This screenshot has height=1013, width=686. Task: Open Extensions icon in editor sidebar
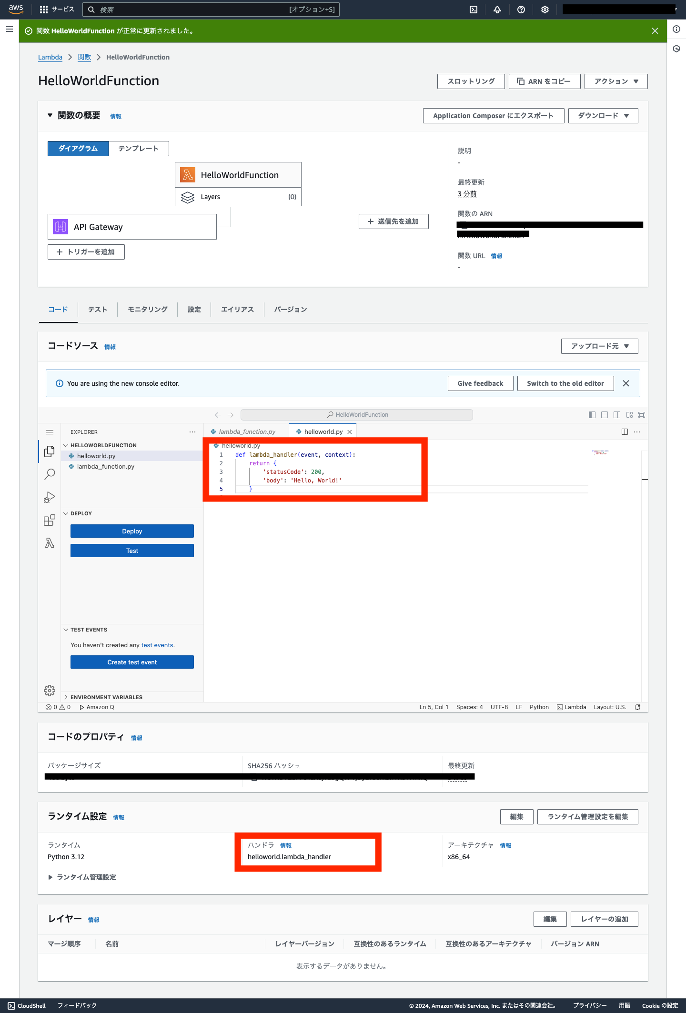point(50,520)
